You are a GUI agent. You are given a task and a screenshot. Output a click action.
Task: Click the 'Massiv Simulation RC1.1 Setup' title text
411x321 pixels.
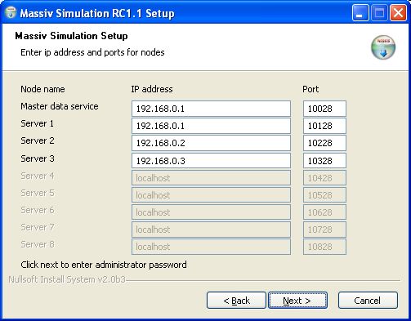click(x=97, y=13)
